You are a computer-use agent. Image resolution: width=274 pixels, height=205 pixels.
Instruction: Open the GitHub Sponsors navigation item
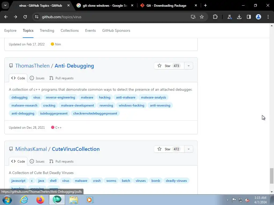(116, 30)
